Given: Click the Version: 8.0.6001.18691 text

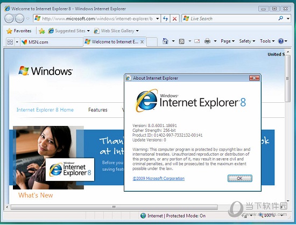Looking at the screenshot, I should point(154,125).
